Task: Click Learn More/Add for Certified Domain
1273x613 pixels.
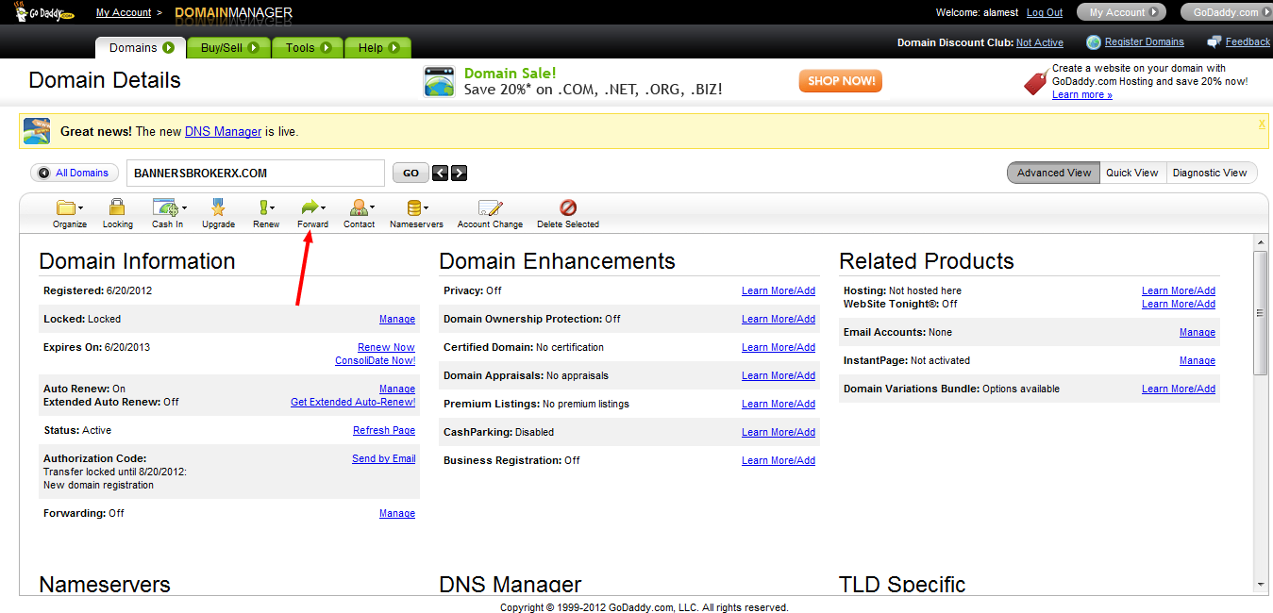Action: [x=779, y=347]
